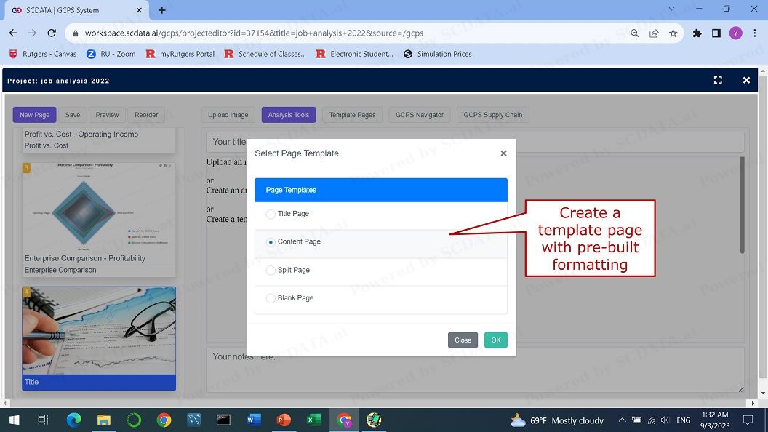The image size is (768, 432).
Task: Click the editor vertical scrollbar
Action: (x=742, y=207)
